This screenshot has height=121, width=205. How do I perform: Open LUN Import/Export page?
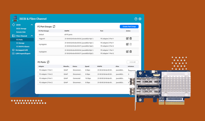coord(23,54)
